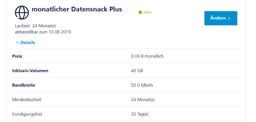Collapse the Details chevron

tap(17, 43)
